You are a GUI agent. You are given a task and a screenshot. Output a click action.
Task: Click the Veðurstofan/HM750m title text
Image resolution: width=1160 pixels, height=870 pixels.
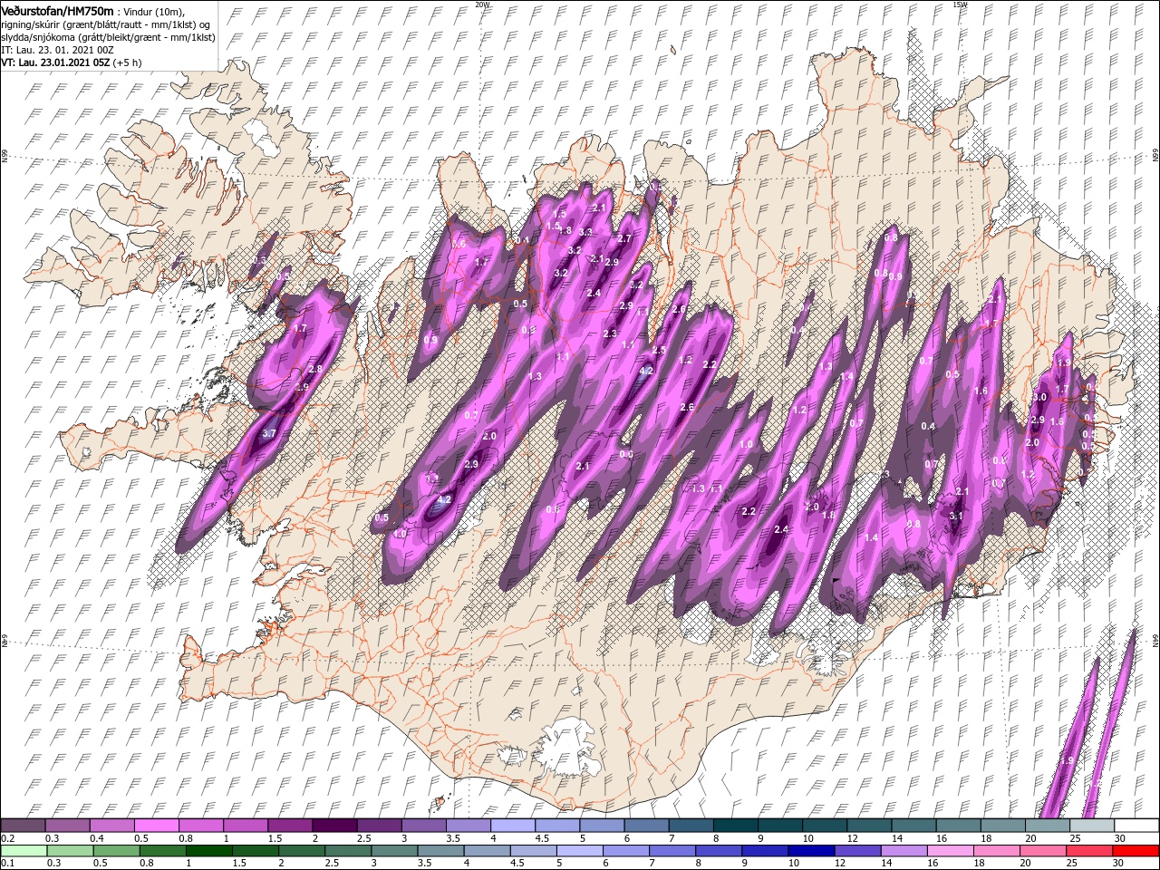[57, 10]
